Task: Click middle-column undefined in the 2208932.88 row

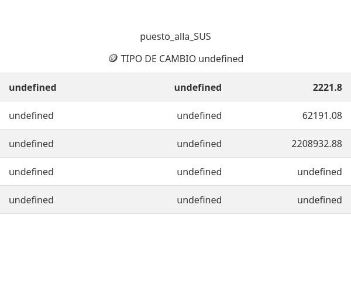Action: coord(199,144)
